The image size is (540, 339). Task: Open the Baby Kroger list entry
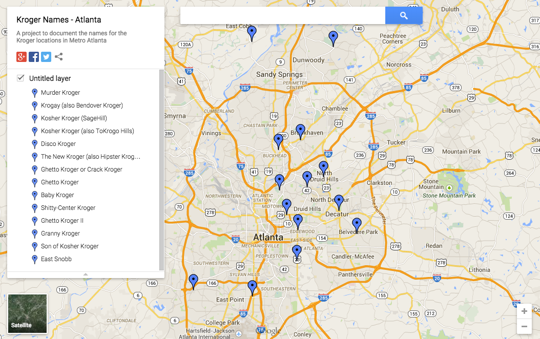coord(57,195)
